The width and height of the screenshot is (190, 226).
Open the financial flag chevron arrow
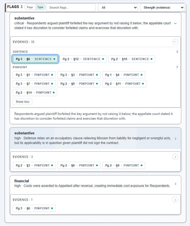point(175,184)
